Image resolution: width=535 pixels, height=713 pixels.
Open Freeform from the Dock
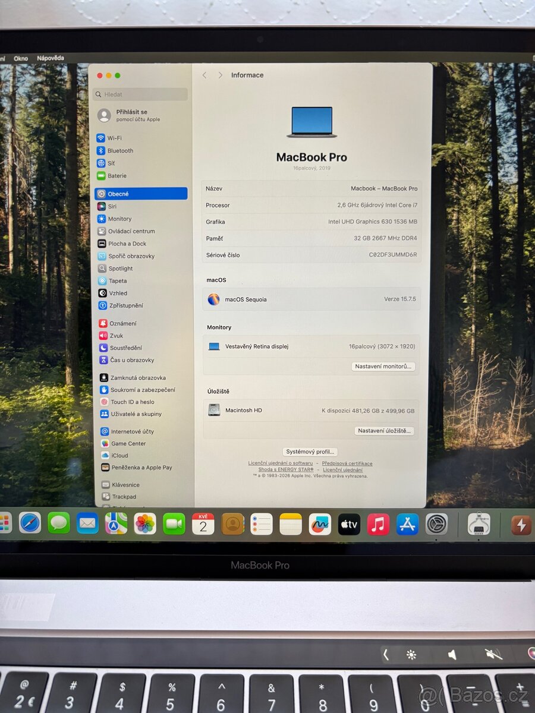tap(320, 523)
